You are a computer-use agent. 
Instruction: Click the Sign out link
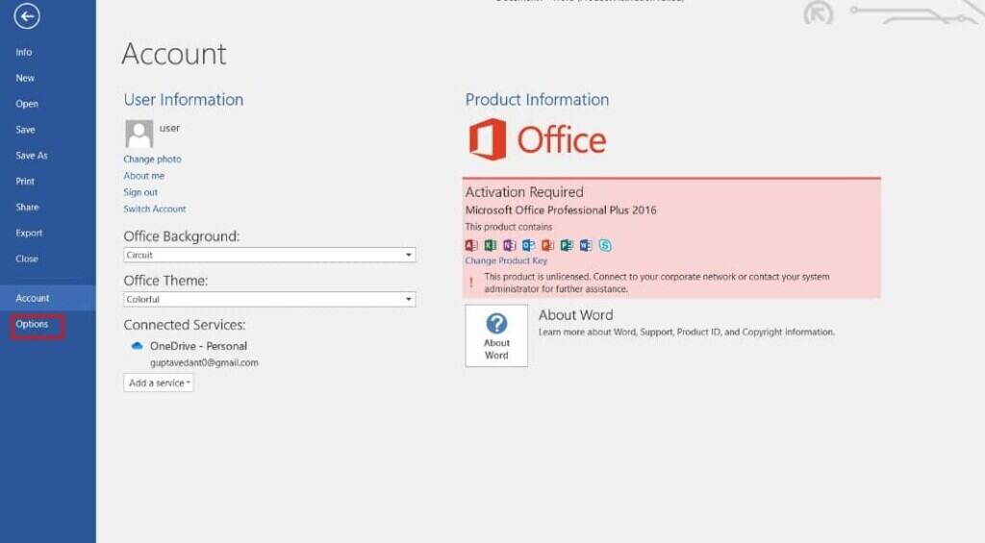(x=140, y=192)
